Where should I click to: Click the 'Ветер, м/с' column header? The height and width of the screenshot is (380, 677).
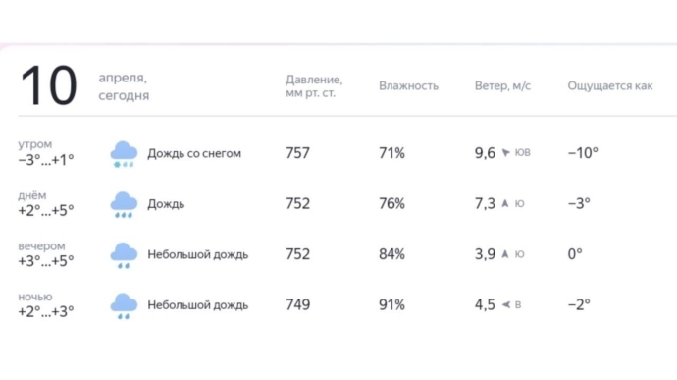pyautogui.click(x=502, y=86)
